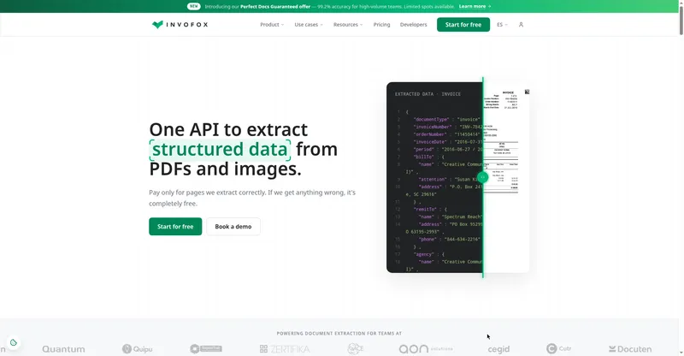Click 'Perfect Docs Guaranteed offer' banner text
The width and height of the screenshot is (684, 356).
click(x=275, y=6)
